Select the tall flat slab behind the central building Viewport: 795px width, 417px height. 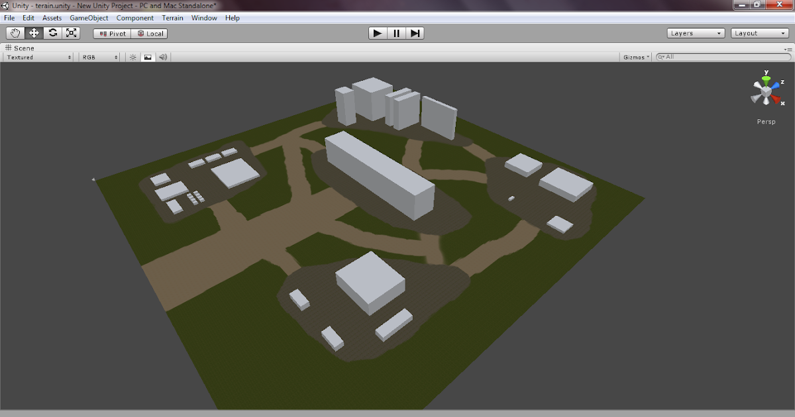[x=439, y=118]
